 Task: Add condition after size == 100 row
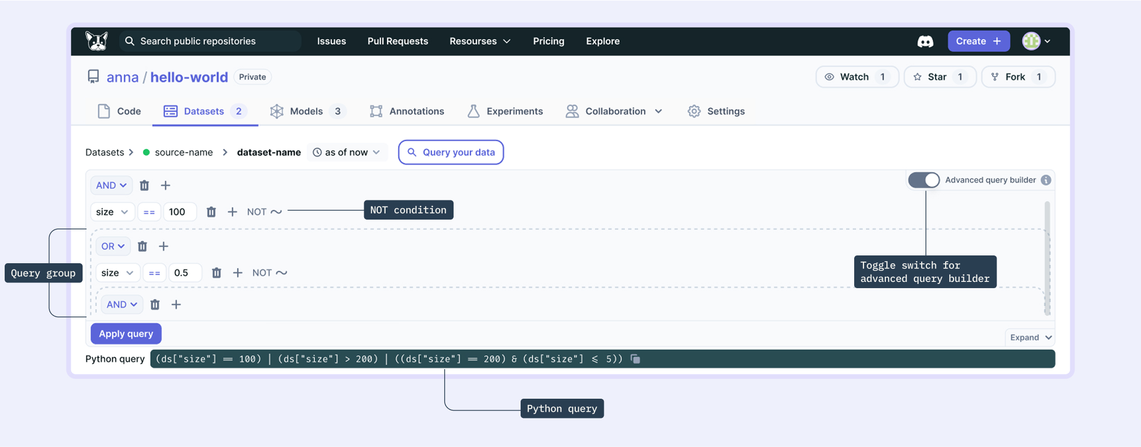point(232,212)
